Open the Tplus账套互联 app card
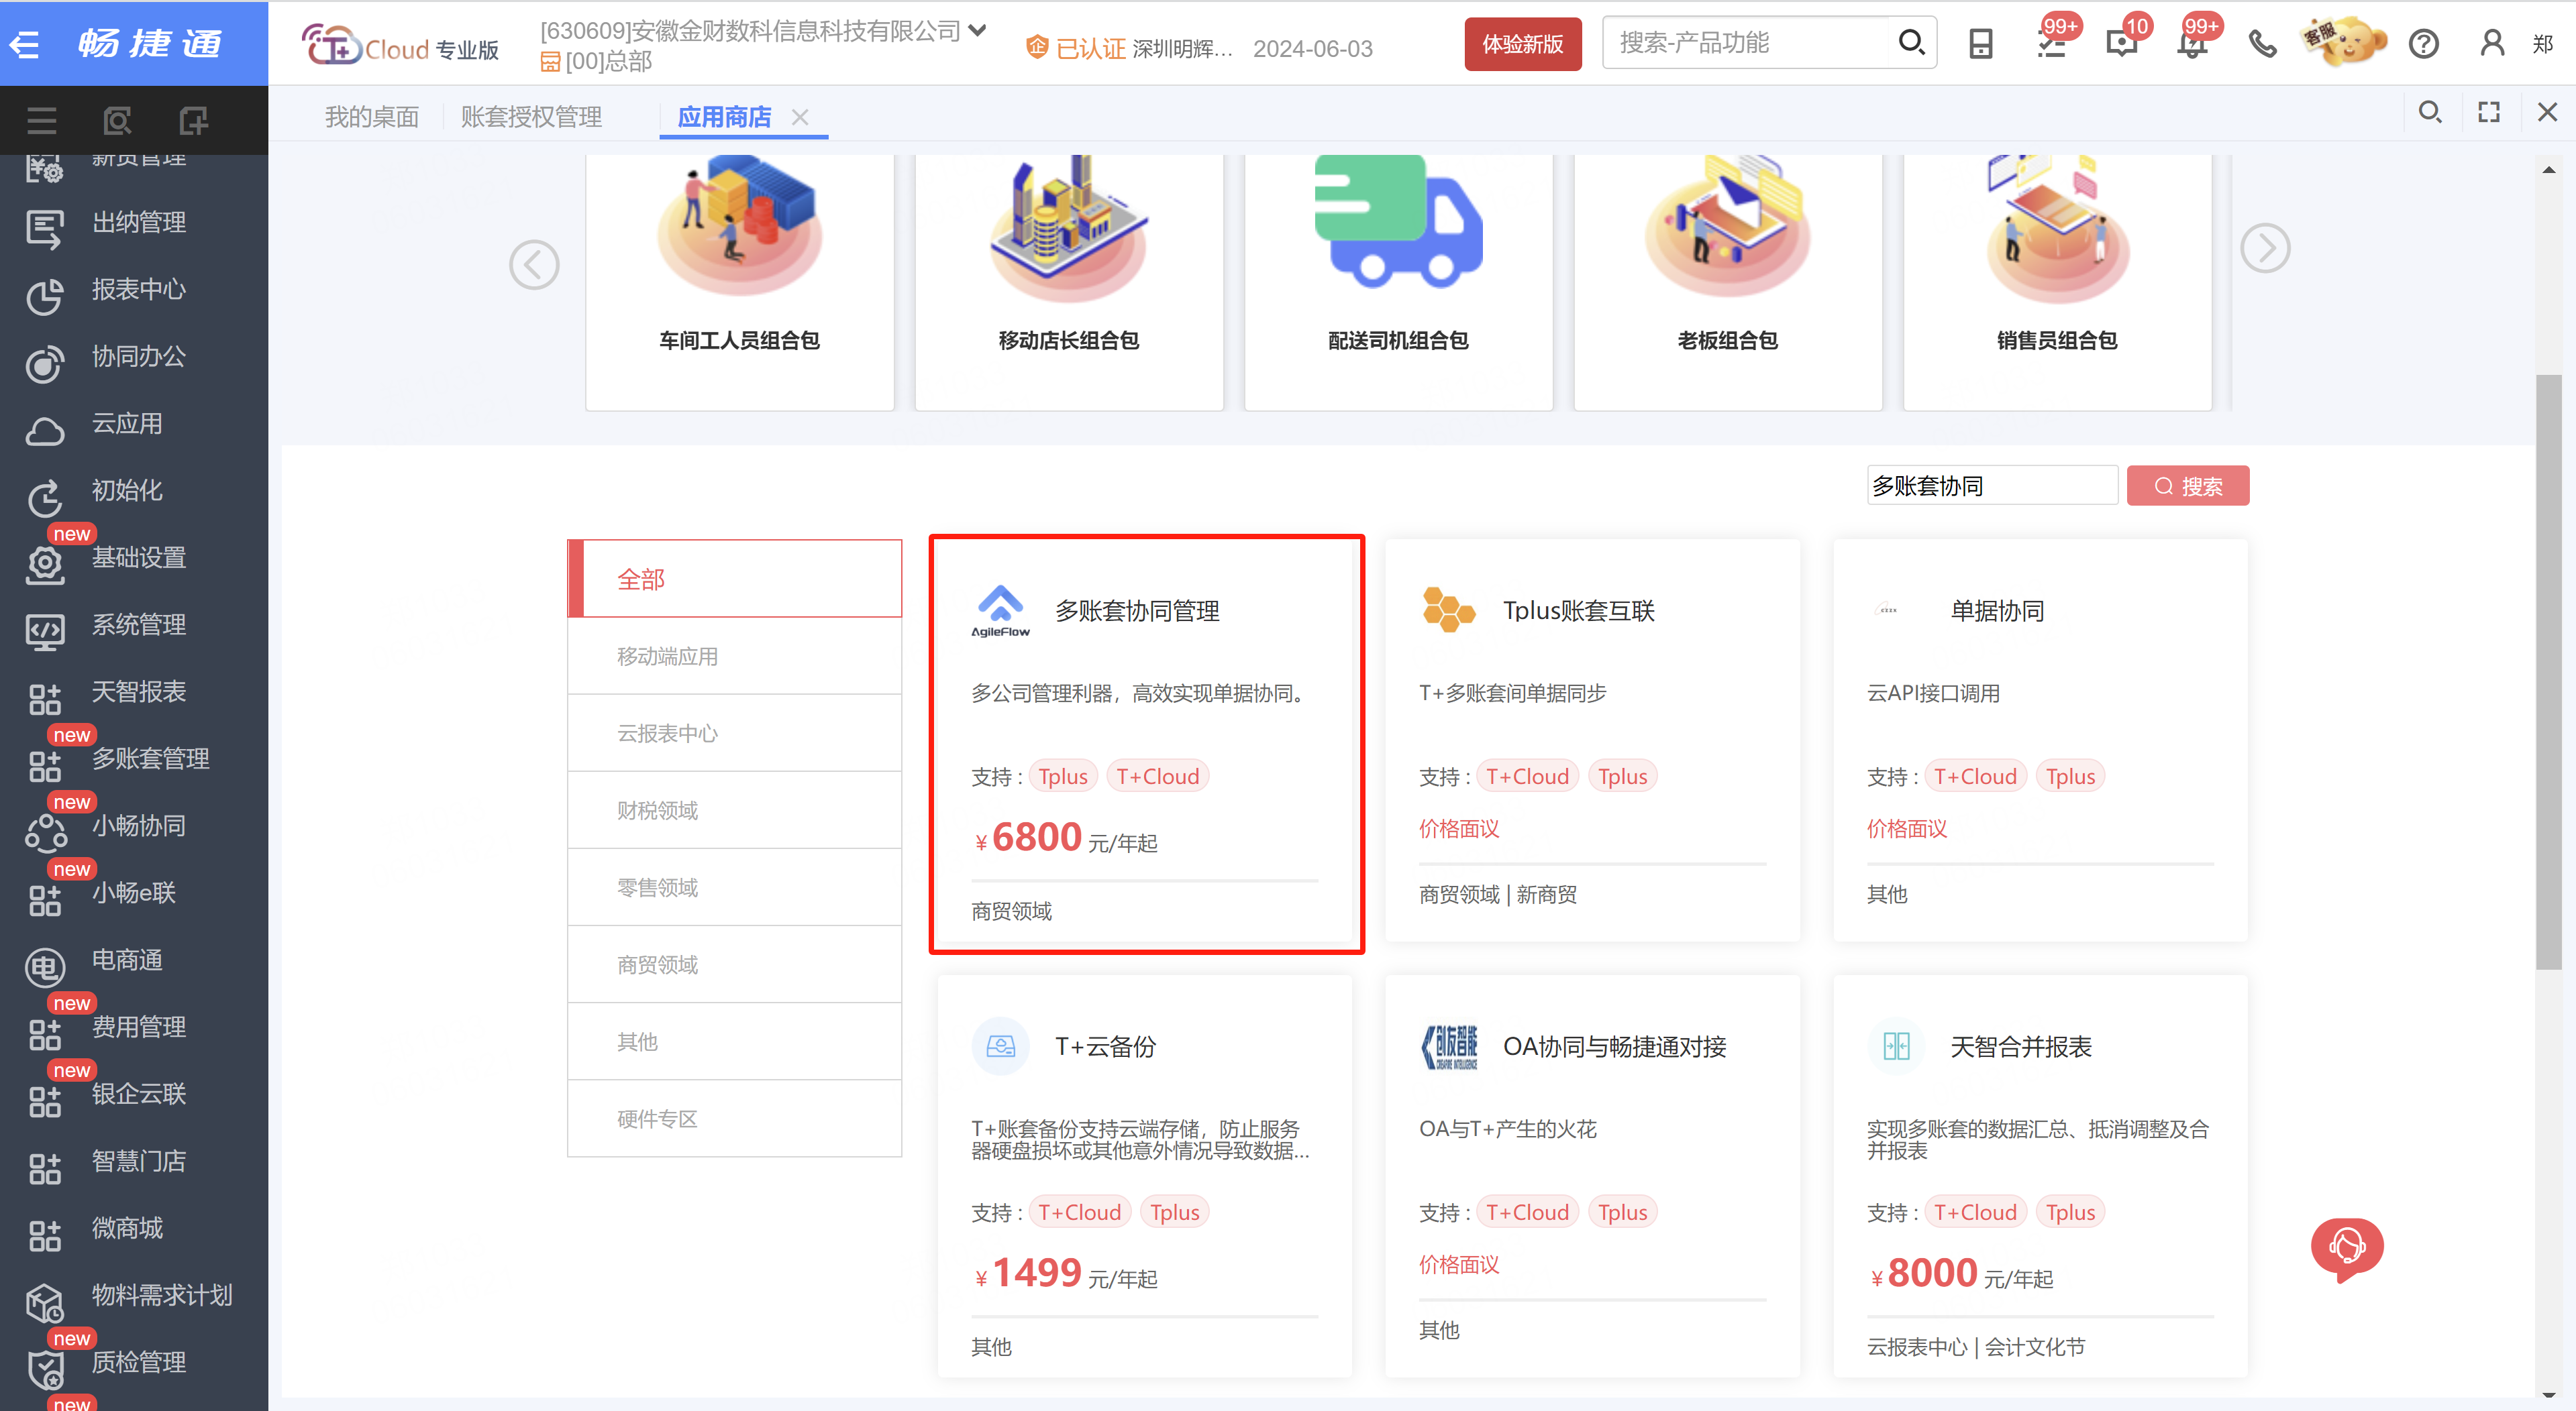This screenshot has width=2576, height=1411. tap(1592, 740)
